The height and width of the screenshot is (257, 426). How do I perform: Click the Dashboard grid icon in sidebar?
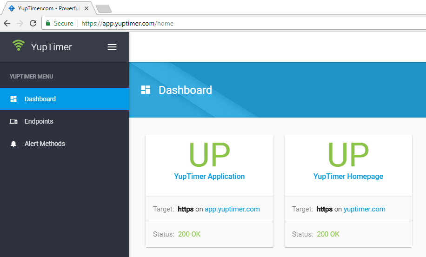(13, 99)
